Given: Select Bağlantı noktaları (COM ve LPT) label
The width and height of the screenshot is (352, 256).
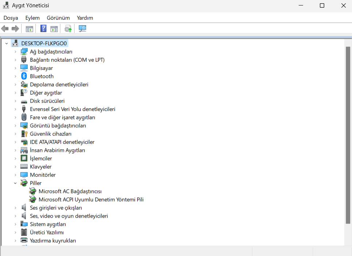Looking at the screenshot, I should point(67,60).
